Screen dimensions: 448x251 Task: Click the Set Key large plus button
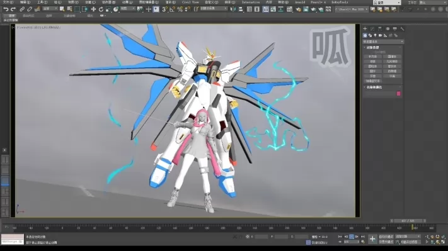pyautogui.click(x=372, y=239)
